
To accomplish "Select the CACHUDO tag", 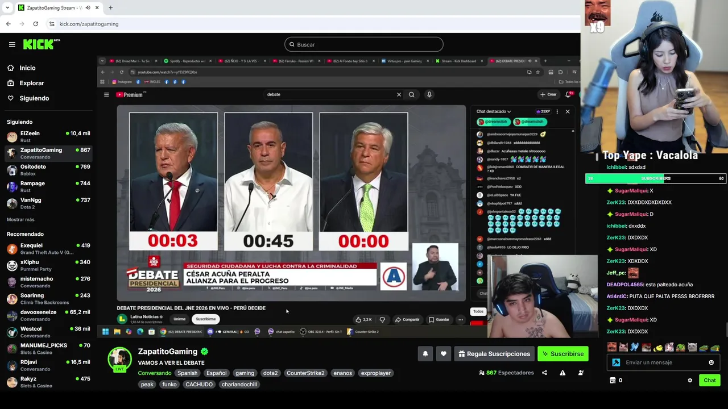I will click(x=199, y=385).
